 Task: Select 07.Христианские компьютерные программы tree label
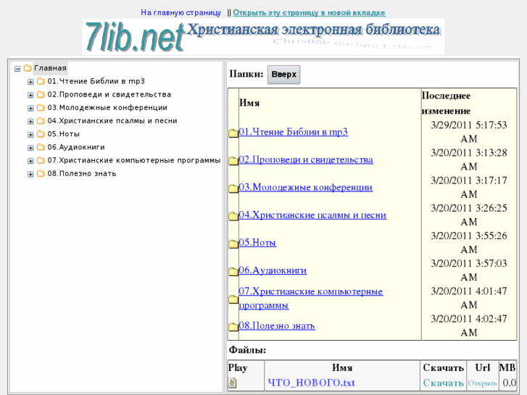(x=134, y=160)
